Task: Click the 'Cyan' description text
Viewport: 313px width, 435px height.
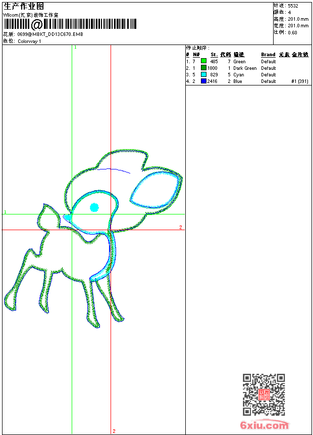Action: point(238,75)
